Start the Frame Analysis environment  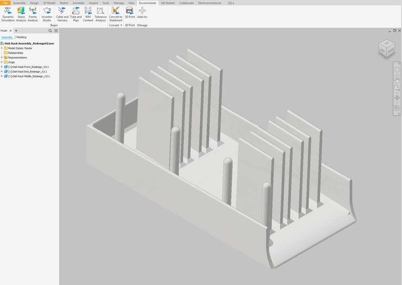point(33,14)
